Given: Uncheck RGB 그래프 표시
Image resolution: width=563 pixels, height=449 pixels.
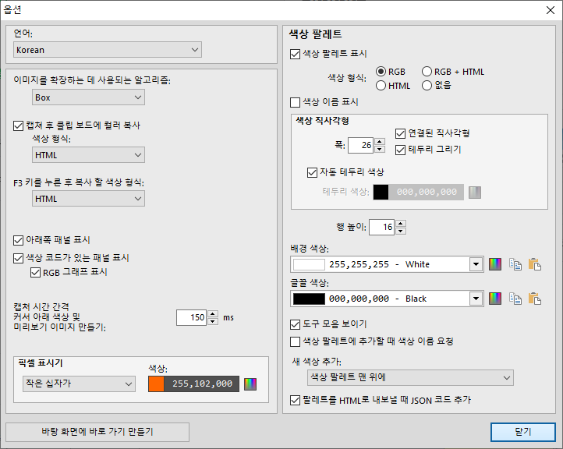Looking at the screenshot, I should 35,272.
